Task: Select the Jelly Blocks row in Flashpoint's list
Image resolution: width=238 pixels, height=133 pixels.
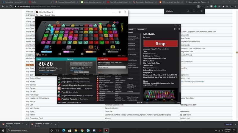Action: pyautogui.click(x=118, y=97)
